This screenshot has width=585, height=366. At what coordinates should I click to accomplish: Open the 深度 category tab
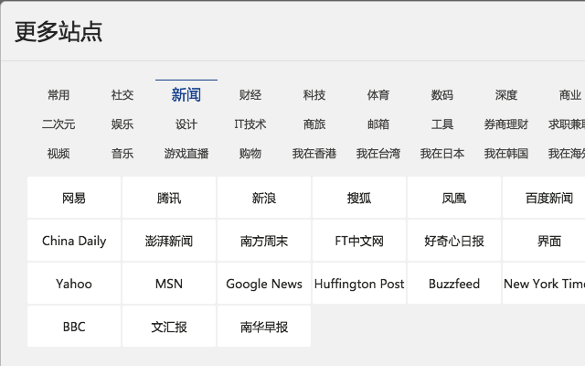506,95
